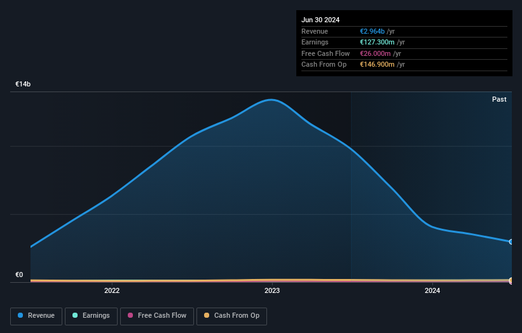
Task: Click the Past label in the chart
Action: coord(499,99)
